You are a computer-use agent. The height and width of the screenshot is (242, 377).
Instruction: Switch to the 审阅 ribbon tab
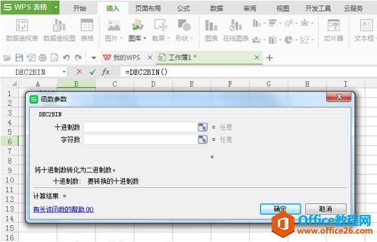250,8
